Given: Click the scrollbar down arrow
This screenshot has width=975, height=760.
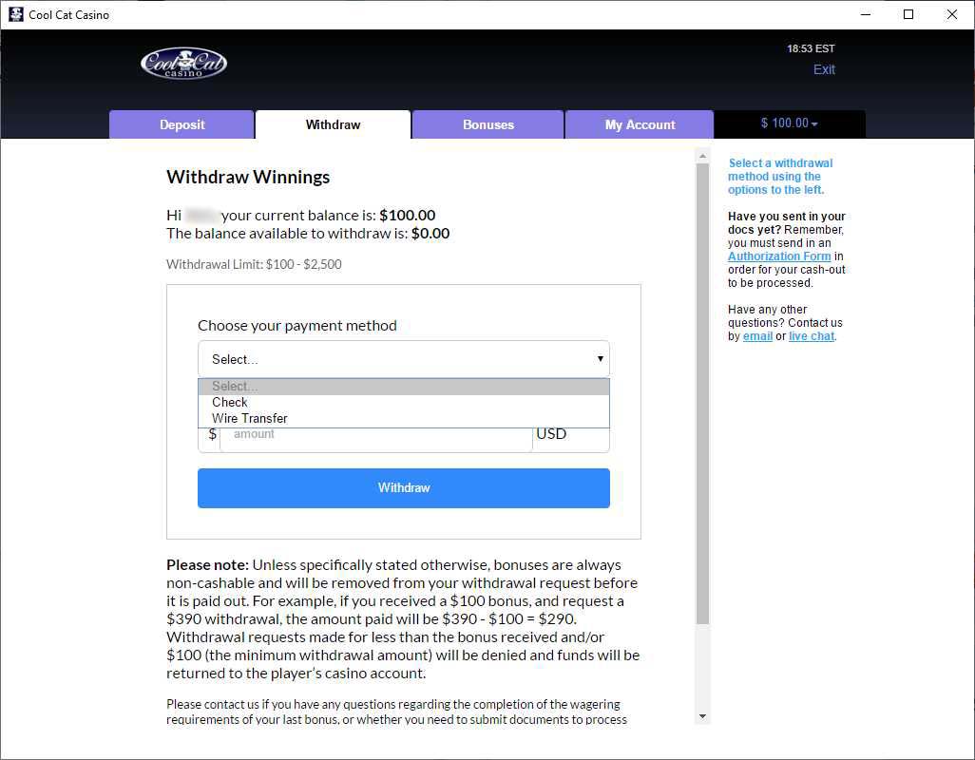Looking at the screenshot, I should click(x=702, y=716).
